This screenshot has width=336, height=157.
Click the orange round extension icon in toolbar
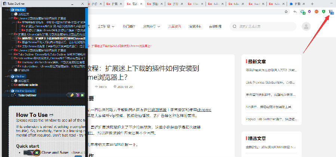coord(317,12)
